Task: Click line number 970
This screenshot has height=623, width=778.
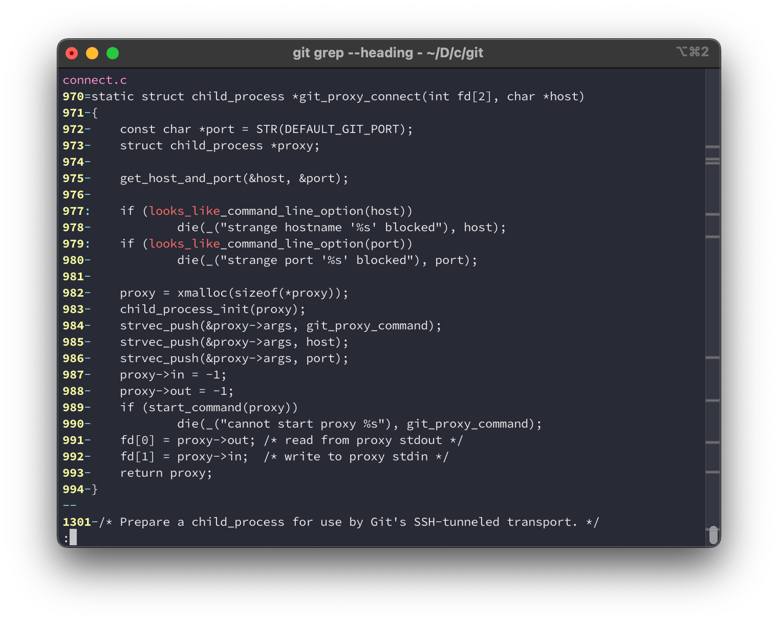Action: click(73, 96)
